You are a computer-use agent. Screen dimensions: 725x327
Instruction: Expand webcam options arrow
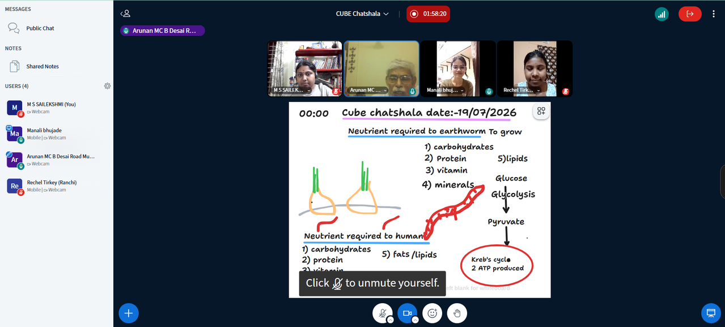[415, 320]
